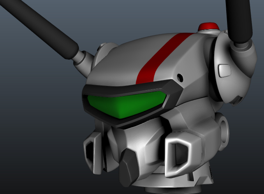Pick the red dome light atop the head
The image size is (264, 194).
coord(209,26)
